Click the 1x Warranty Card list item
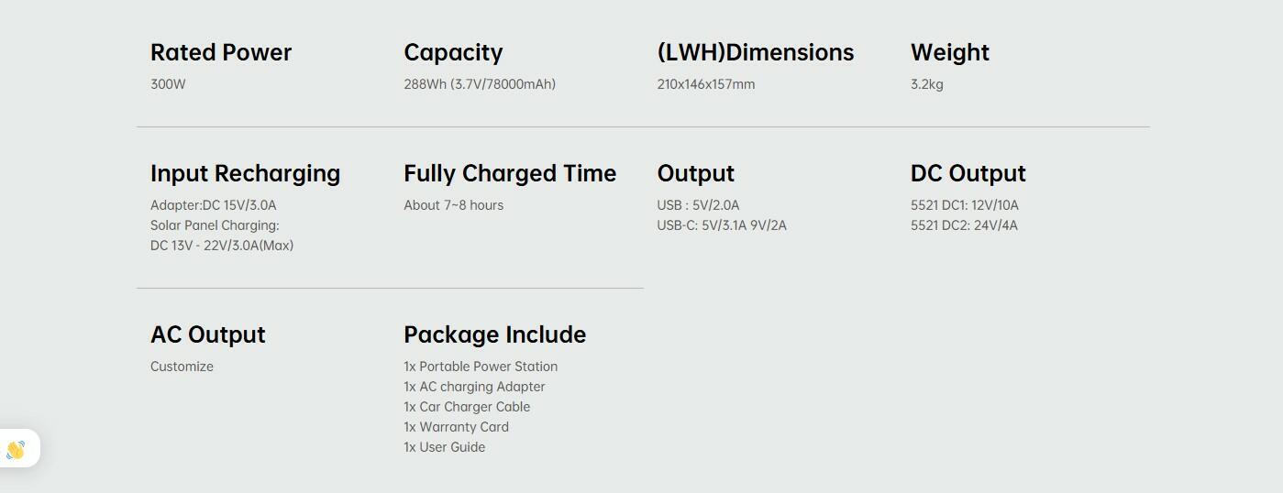This screenshot has height=493, width=1283. (456, 427)
